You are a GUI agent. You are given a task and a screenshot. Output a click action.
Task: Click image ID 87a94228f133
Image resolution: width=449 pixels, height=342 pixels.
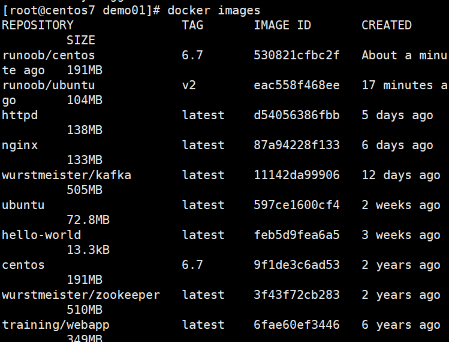point(297,145)
